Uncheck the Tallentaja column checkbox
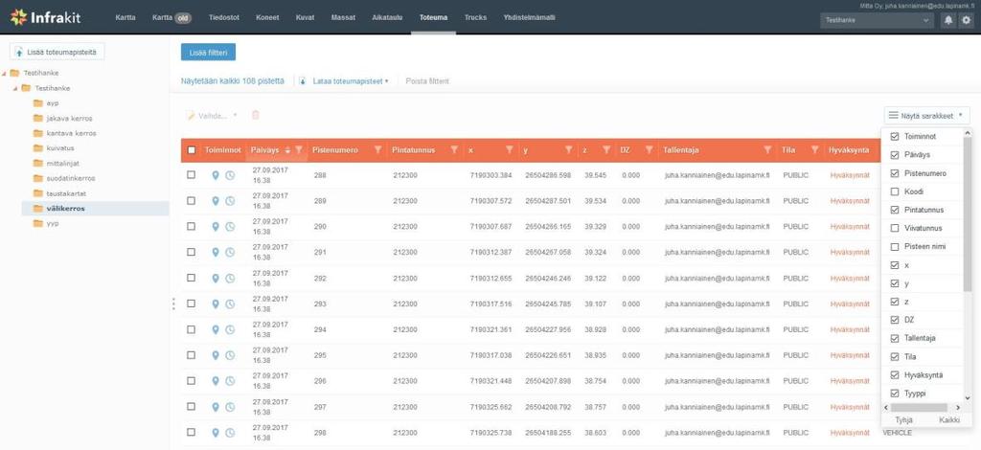 (x=895, y=338)
